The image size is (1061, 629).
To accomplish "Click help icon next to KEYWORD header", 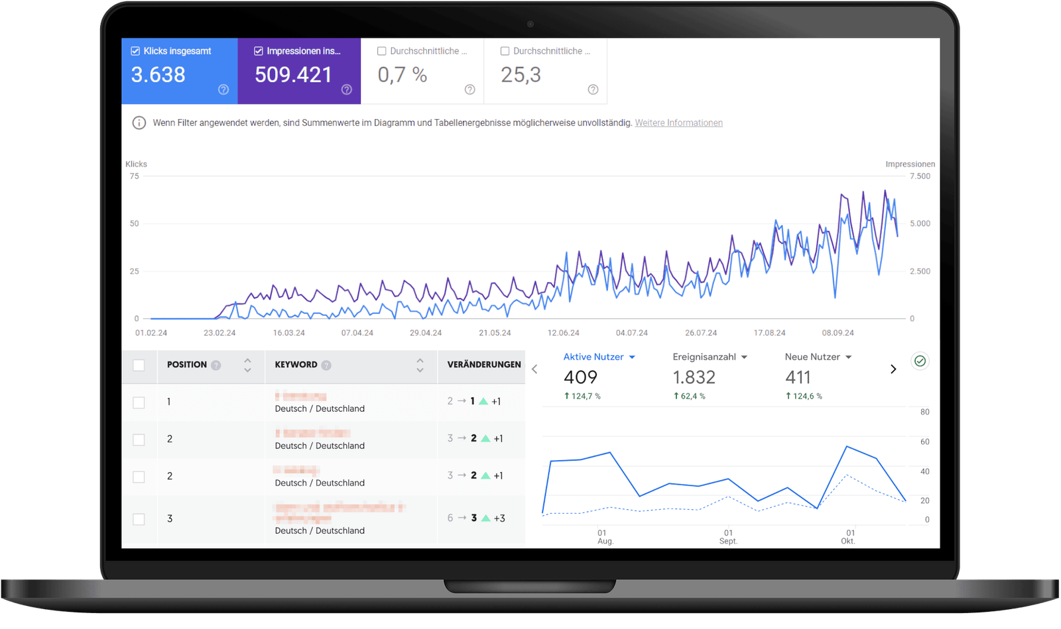I will pyautogui.click(x=326, y=365).
